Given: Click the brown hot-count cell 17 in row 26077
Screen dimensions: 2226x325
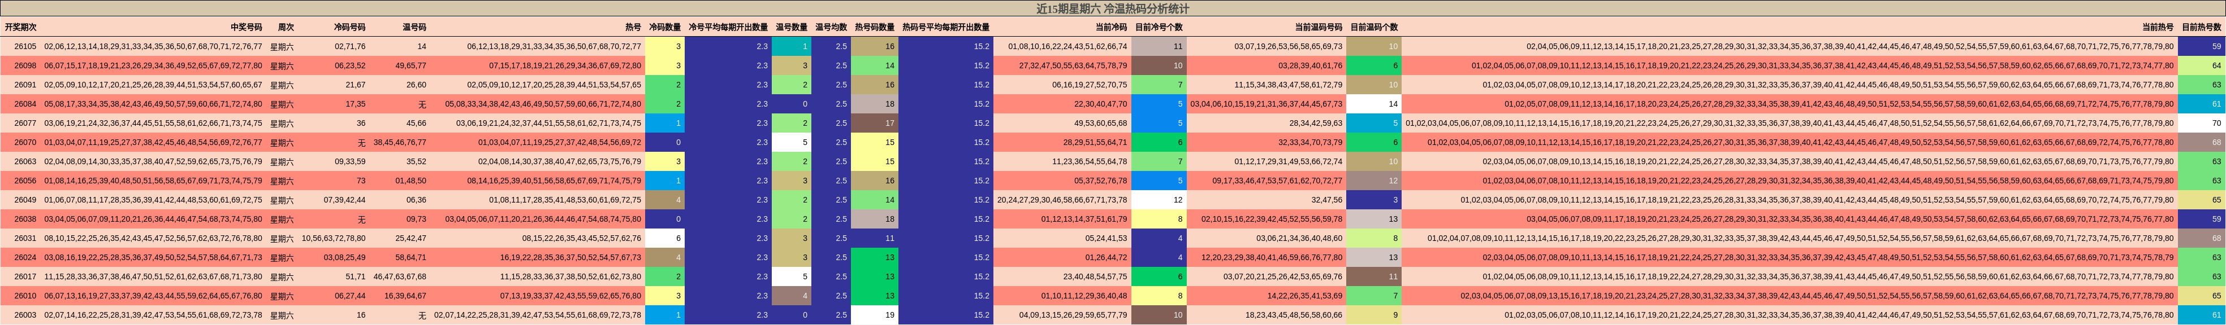Looking at the screenshot, I should tap(875, 123).
